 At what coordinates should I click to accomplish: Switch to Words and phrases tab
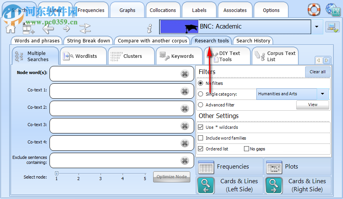pos(37,41)
